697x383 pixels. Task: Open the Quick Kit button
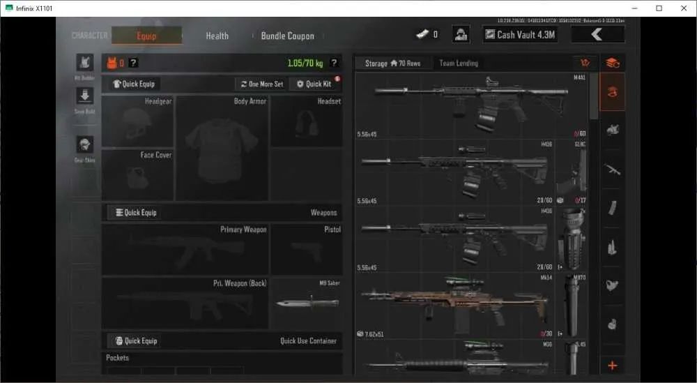point(314,84)
